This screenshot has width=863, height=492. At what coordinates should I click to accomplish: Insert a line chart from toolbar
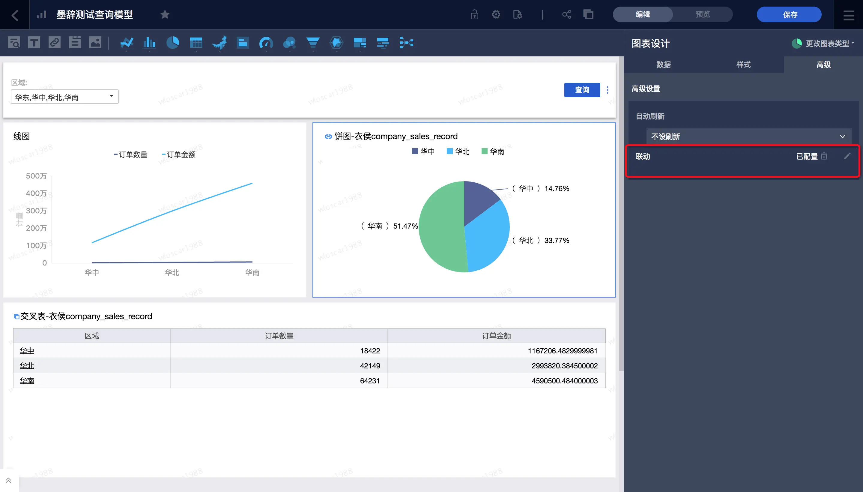click(x=127, y=43)
